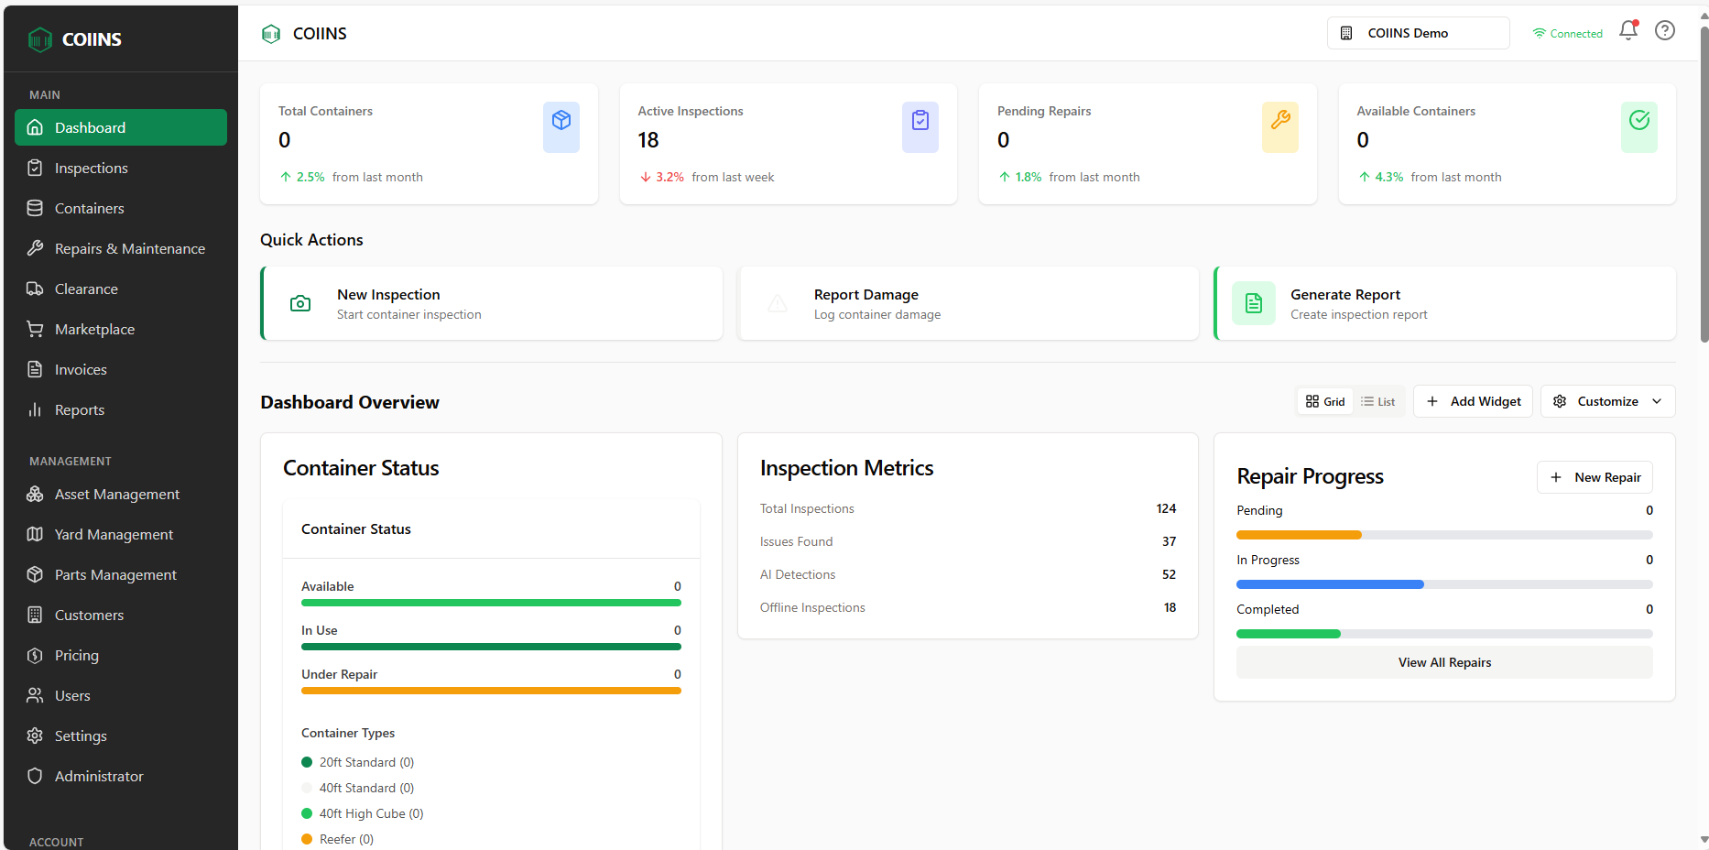This screenshot has width=1709, height=850.
Task: Go to Yard Management page
Action: [114, 535]
